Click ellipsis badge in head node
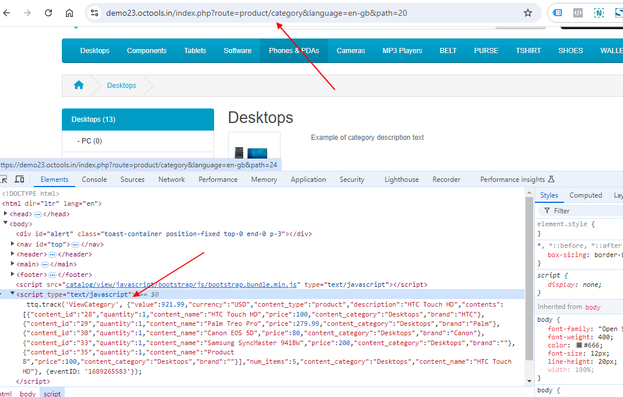The width and height of the screenshot is (623, 397). (x=38, y=215)
